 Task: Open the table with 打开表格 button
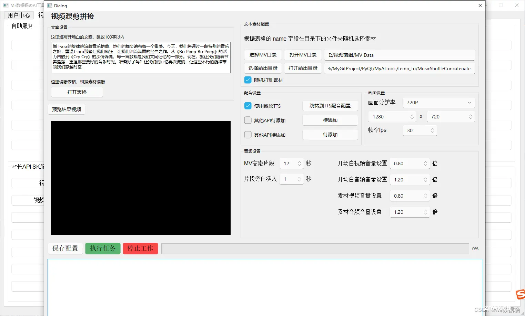[77, 92]
